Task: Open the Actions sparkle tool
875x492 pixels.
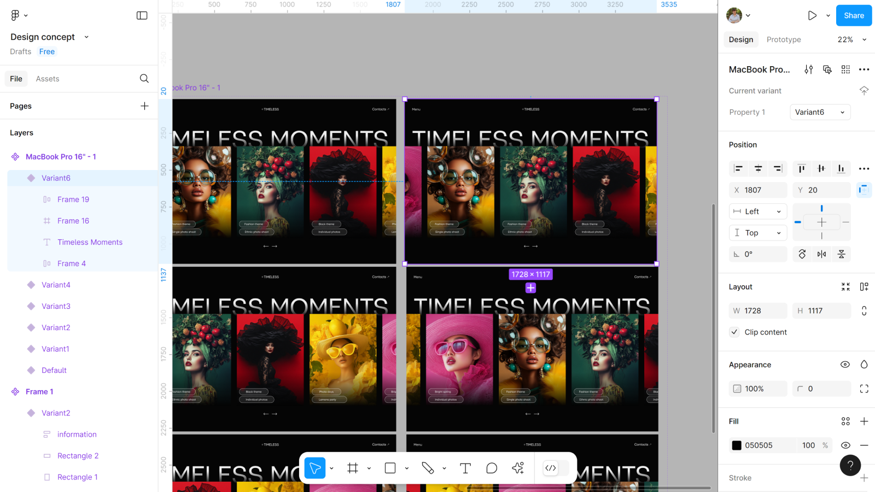Action: pyautogui.click(x=518, y=468)
